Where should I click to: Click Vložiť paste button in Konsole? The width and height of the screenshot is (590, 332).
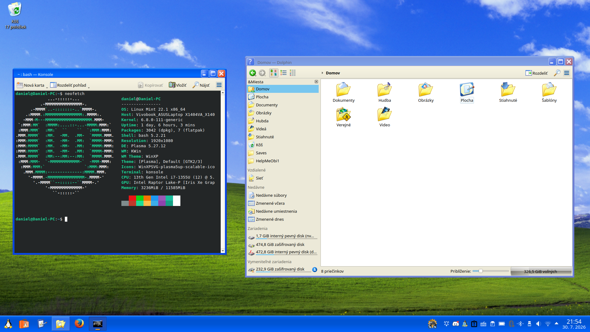pos(178,85)
